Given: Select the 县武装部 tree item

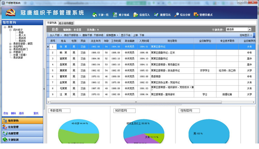Looking at the screenshot, I should (18, 57).
